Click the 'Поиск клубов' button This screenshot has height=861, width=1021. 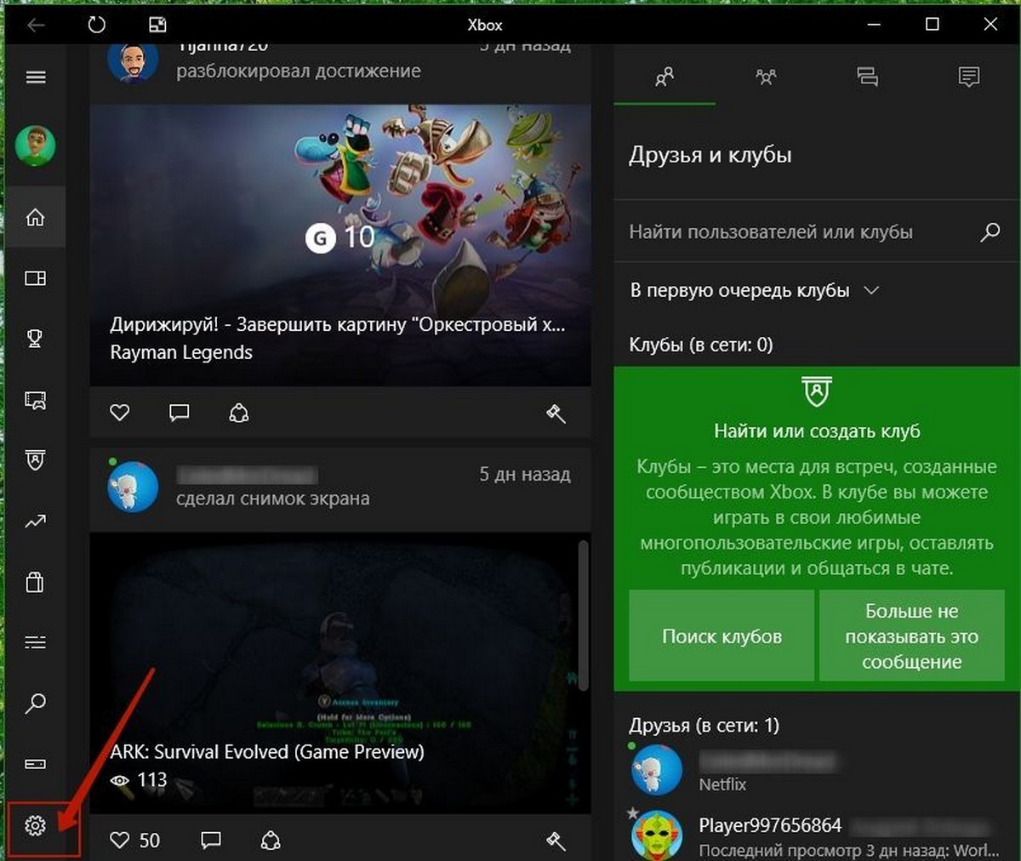point(722,636)
